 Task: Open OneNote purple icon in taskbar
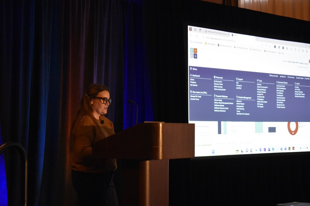click(x=264, y=150)
